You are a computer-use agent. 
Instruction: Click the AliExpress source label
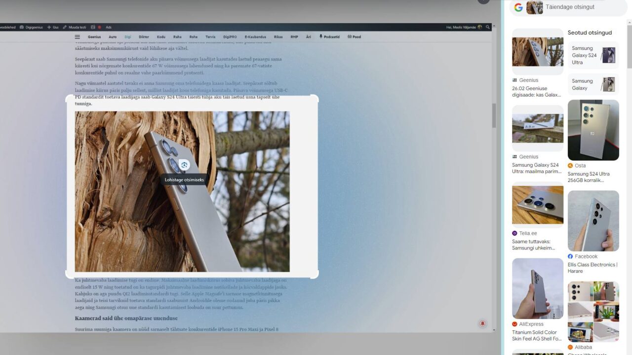(527, 324)
